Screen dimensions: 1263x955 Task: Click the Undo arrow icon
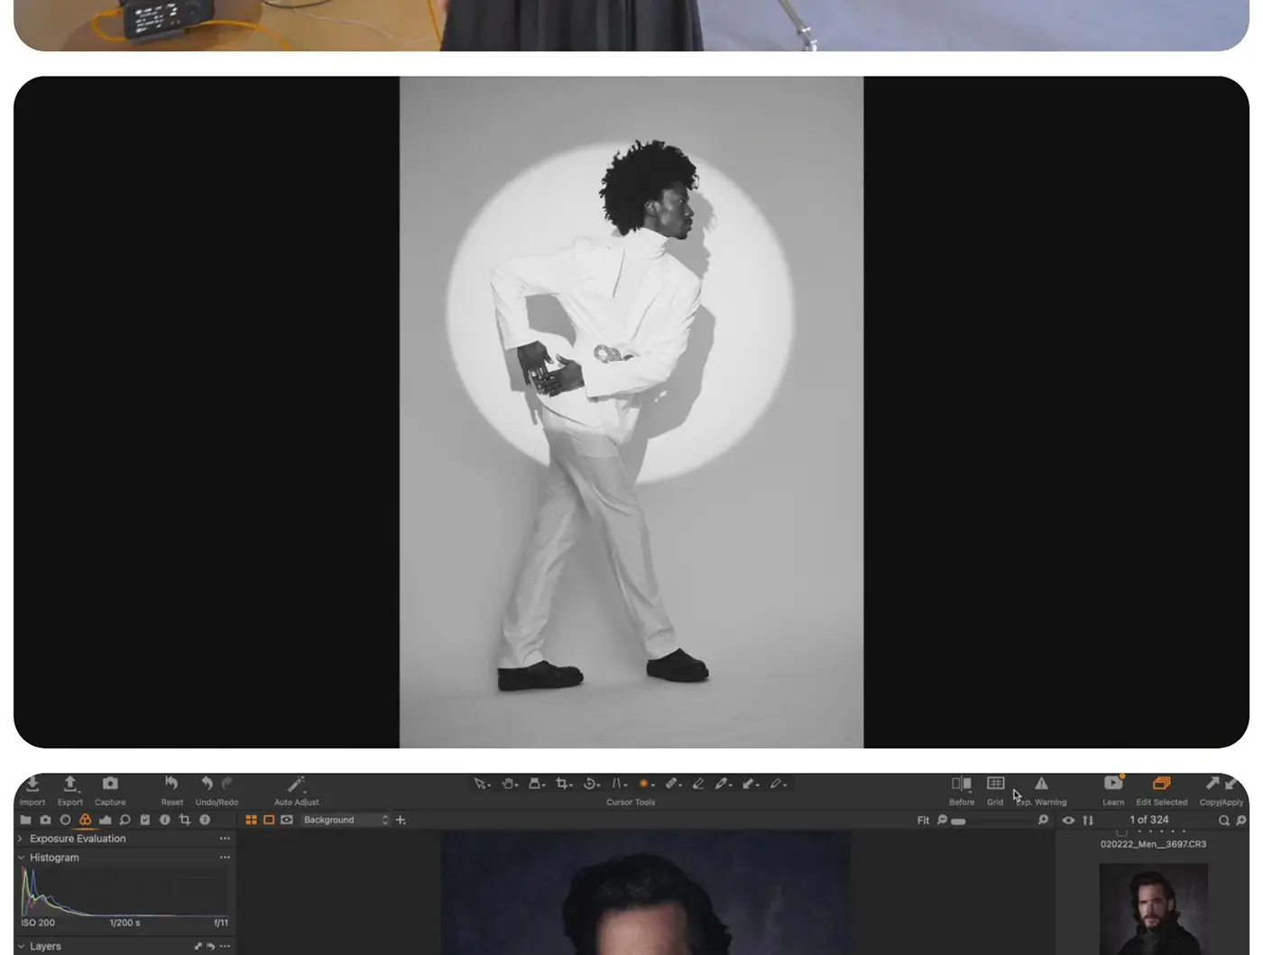pos(207,784)
